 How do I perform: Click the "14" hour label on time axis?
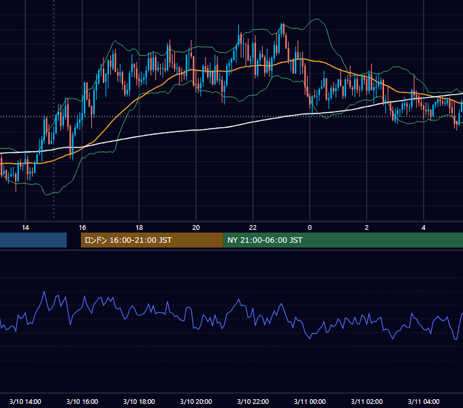click(25, 228)
